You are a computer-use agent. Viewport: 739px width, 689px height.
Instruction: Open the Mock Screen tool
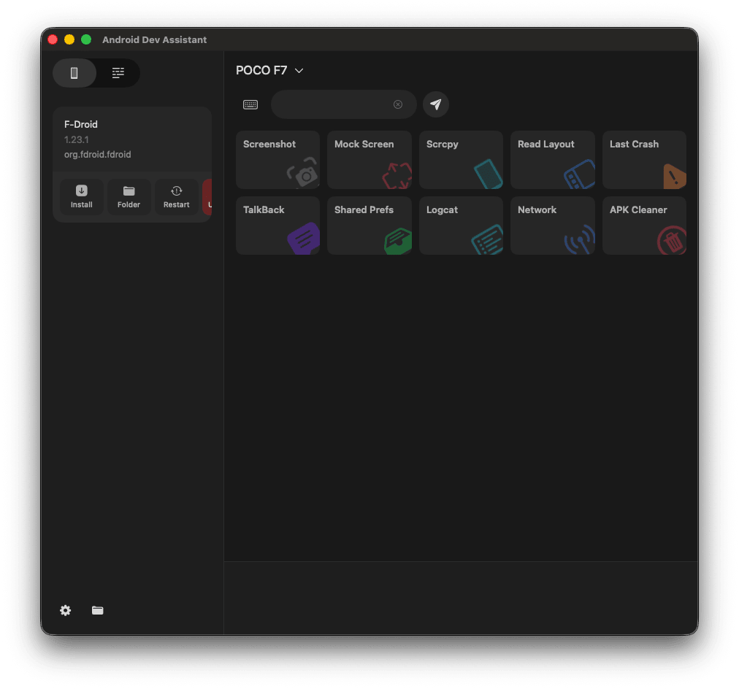369,160
